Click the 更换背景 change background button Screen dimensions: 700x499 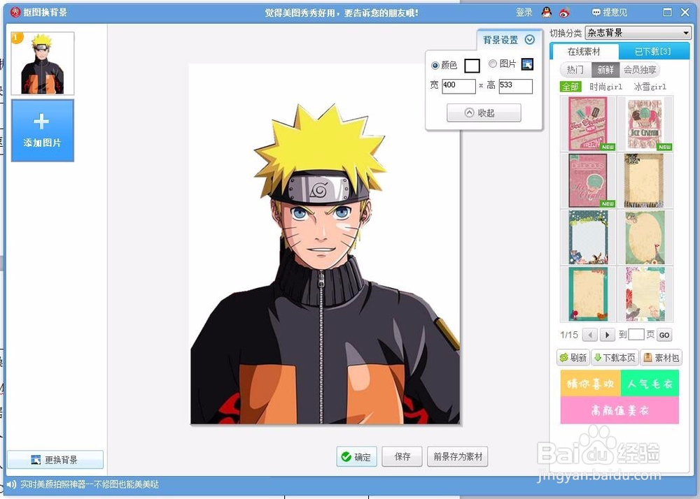coord(55,459)
